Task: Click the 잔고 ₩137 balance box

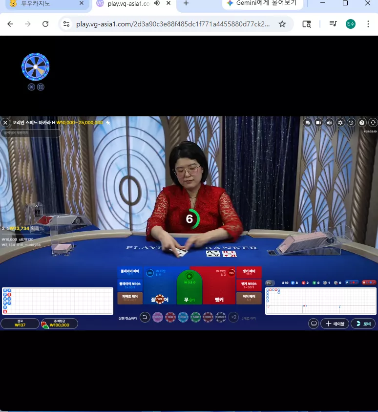Action: click(20, 324)
